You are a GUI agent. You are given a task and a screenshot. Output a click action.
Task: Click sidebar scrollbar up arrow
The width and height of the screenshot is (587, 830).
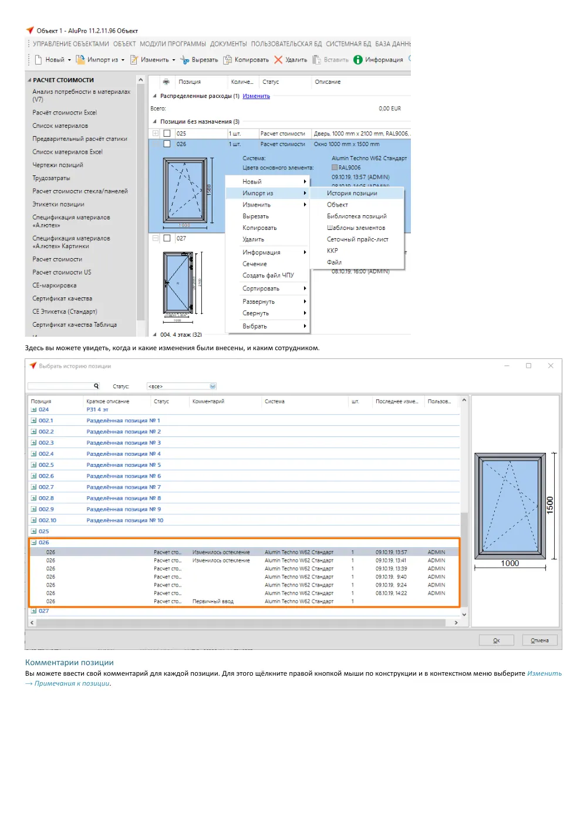click(140, 80)
